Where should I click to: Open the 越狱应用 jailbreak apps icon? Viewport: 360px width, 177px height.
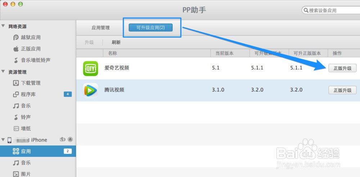[x=16, y=37]
